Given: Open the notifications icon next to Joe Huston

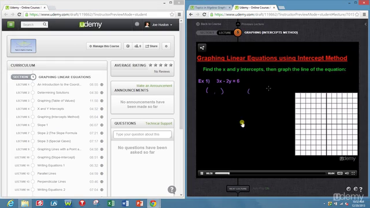Looking at the screenshot, I should tap(137, 24).
